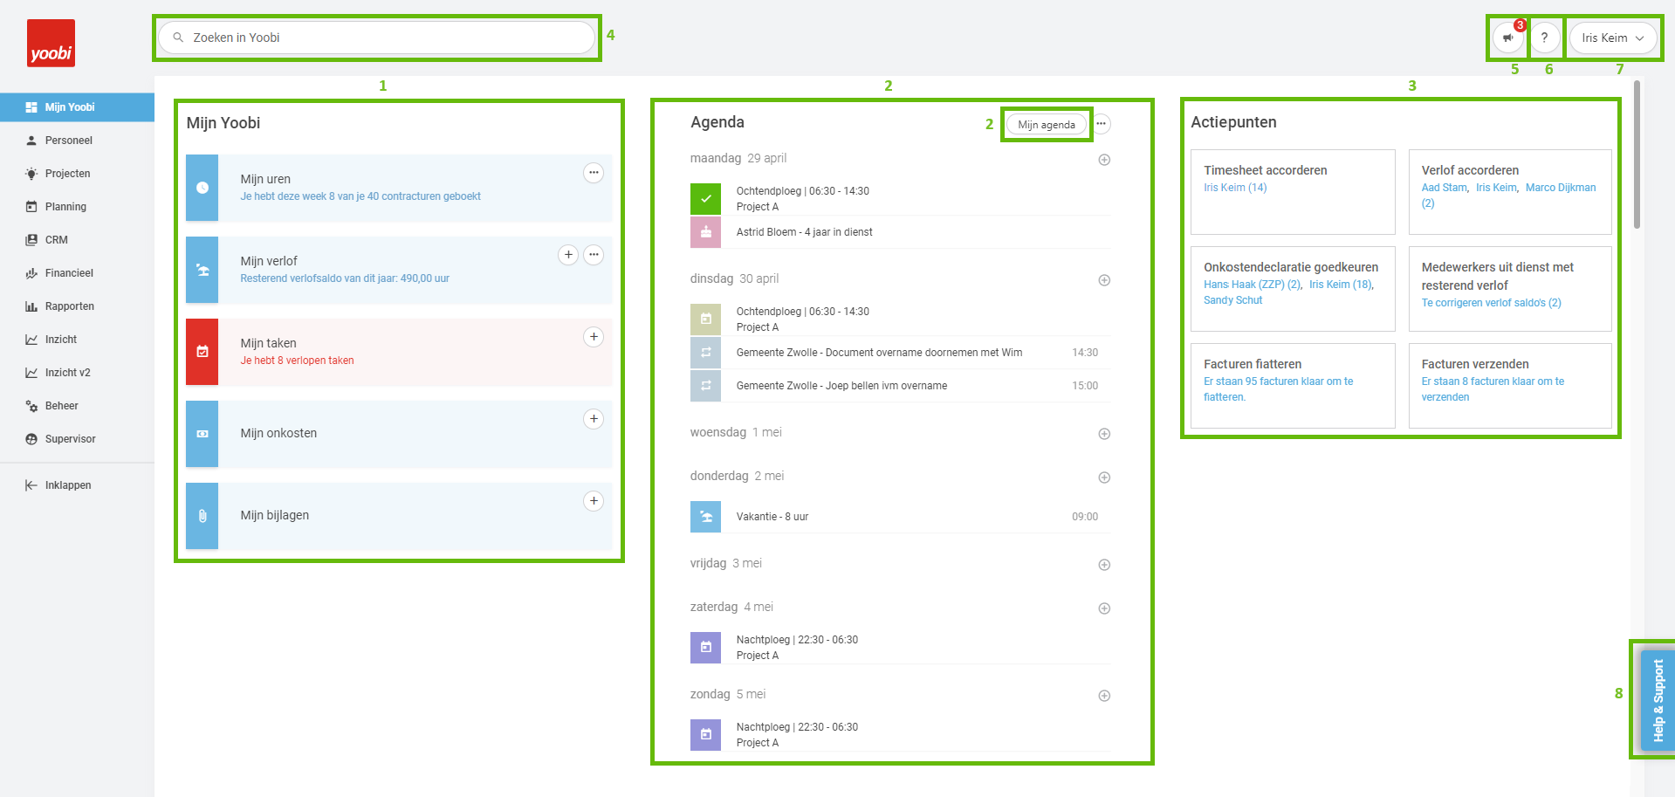The image size is (1675, 797).
Task: Open Rapporten in the sidebar
Action: click(77, 306)
